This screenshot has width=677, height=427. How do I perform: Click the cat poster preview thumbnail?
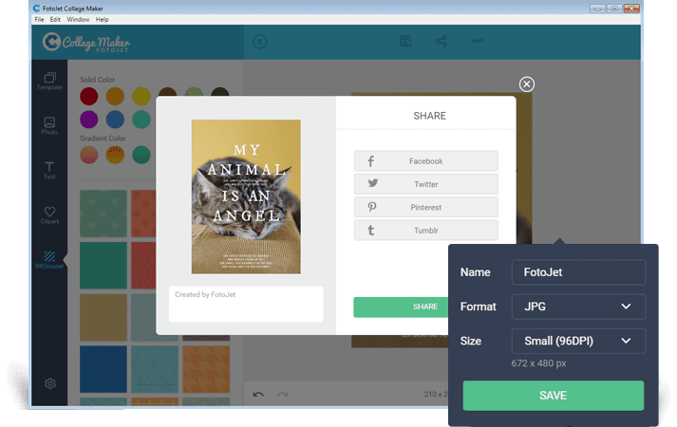246,196
